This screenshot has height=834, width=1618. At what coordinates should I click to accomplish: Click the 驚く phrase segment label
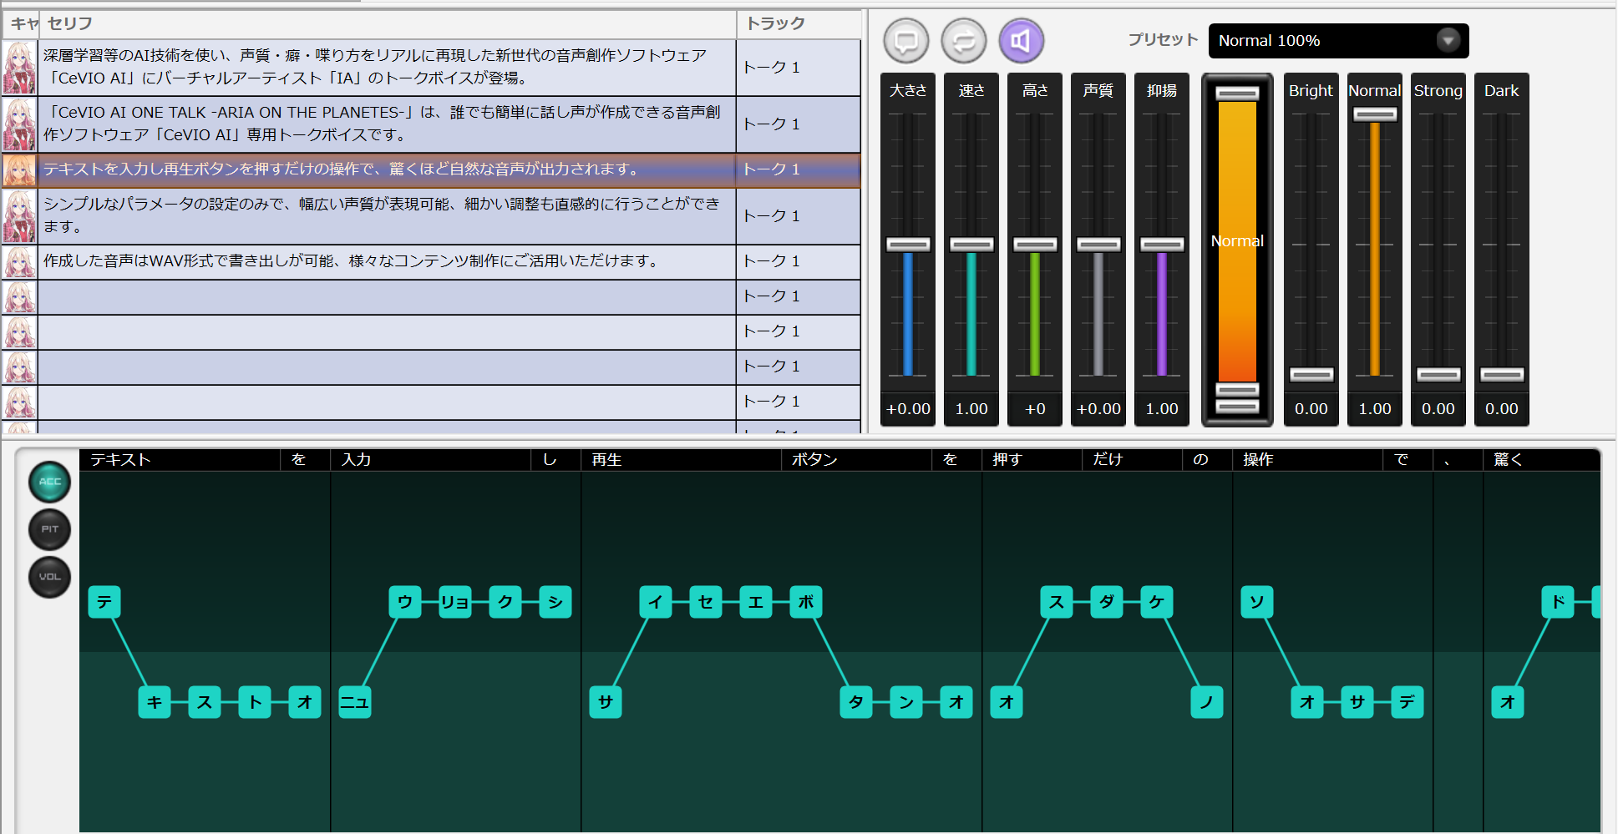[x=1542, y=460]
